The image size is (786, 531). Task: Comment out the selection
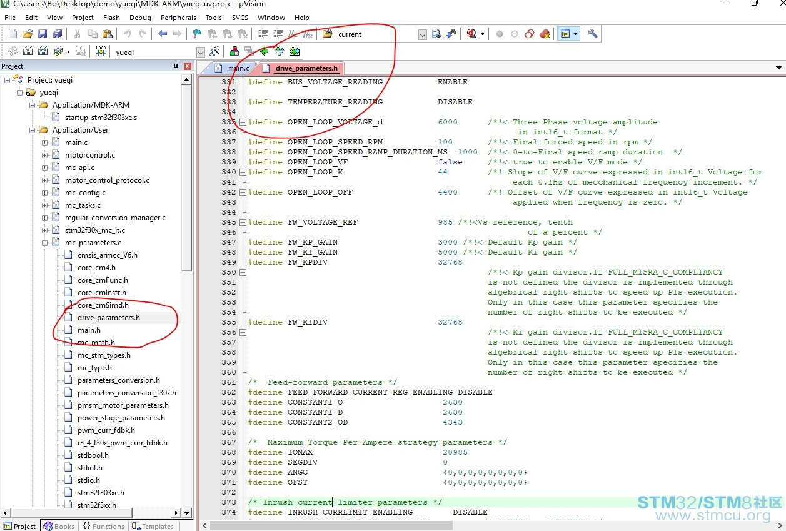[293, 34]
